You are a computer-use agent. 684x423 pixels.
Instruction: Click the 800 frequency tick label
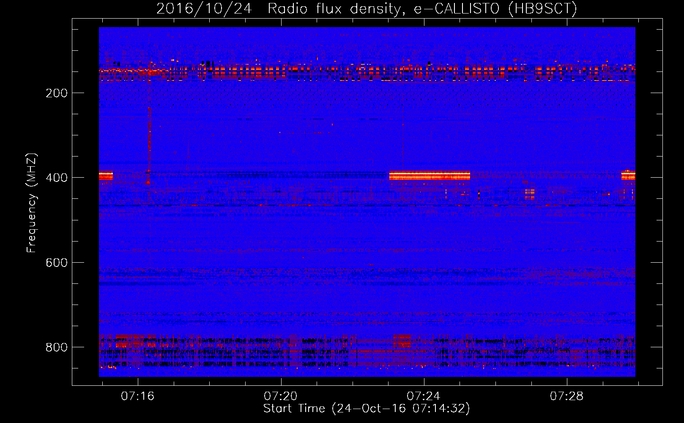click(57, 347)
